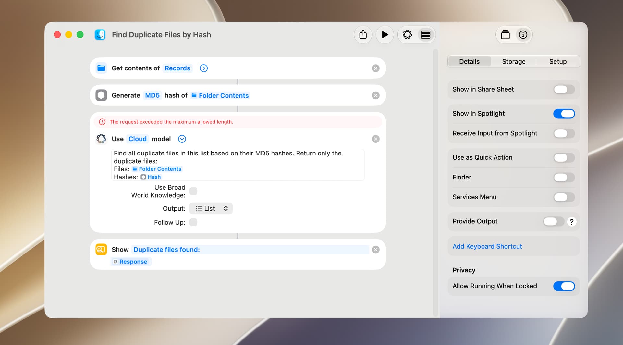Click the library stack icon in sidebar

tap(505, 34)
